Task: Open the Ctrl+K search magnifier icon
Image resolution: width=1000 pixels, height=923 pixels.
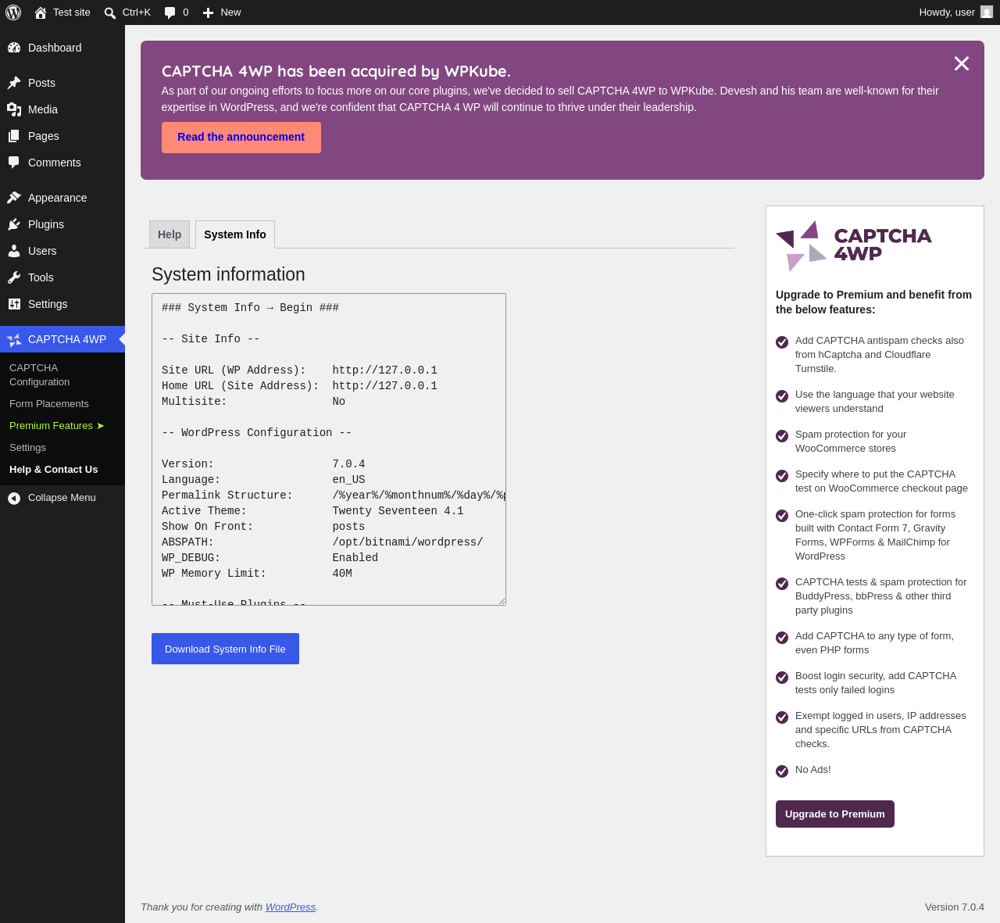Action: [x=110, y=13]
